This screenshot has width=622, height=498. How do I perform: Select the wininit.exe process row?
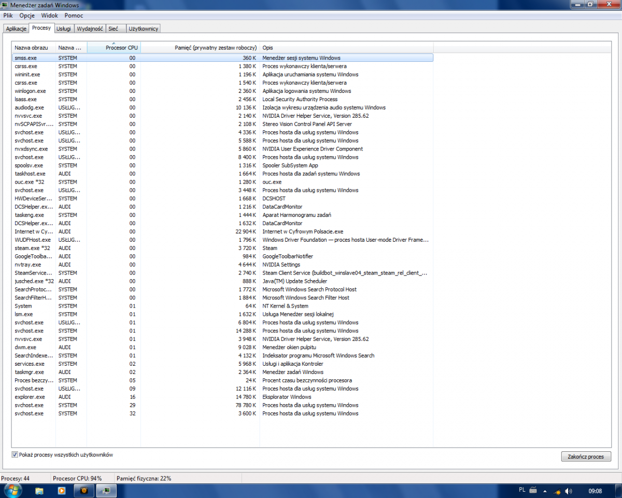(222, 75)
